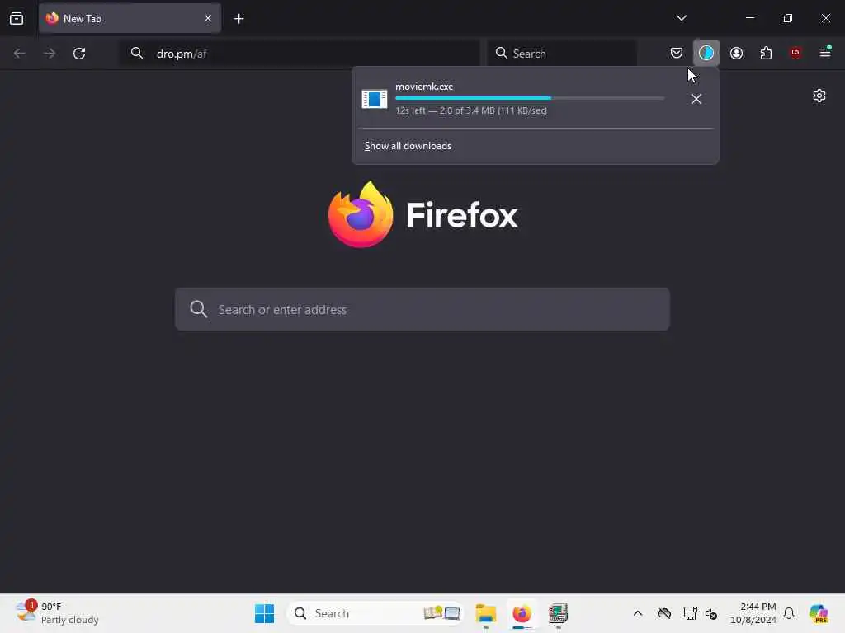
Task: Open the display connection tray icon
Action: pyautogui.click(x=690, y=613)
